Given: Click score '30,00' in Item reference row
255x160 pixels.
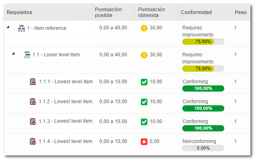Looking at the screenshot, I should pyautogui.click(x=156, y=28).
